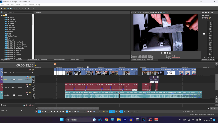The width and height of the screenshot is (218, 123).
Task: Click the search plug-ins field
Action: pos(18,12)
